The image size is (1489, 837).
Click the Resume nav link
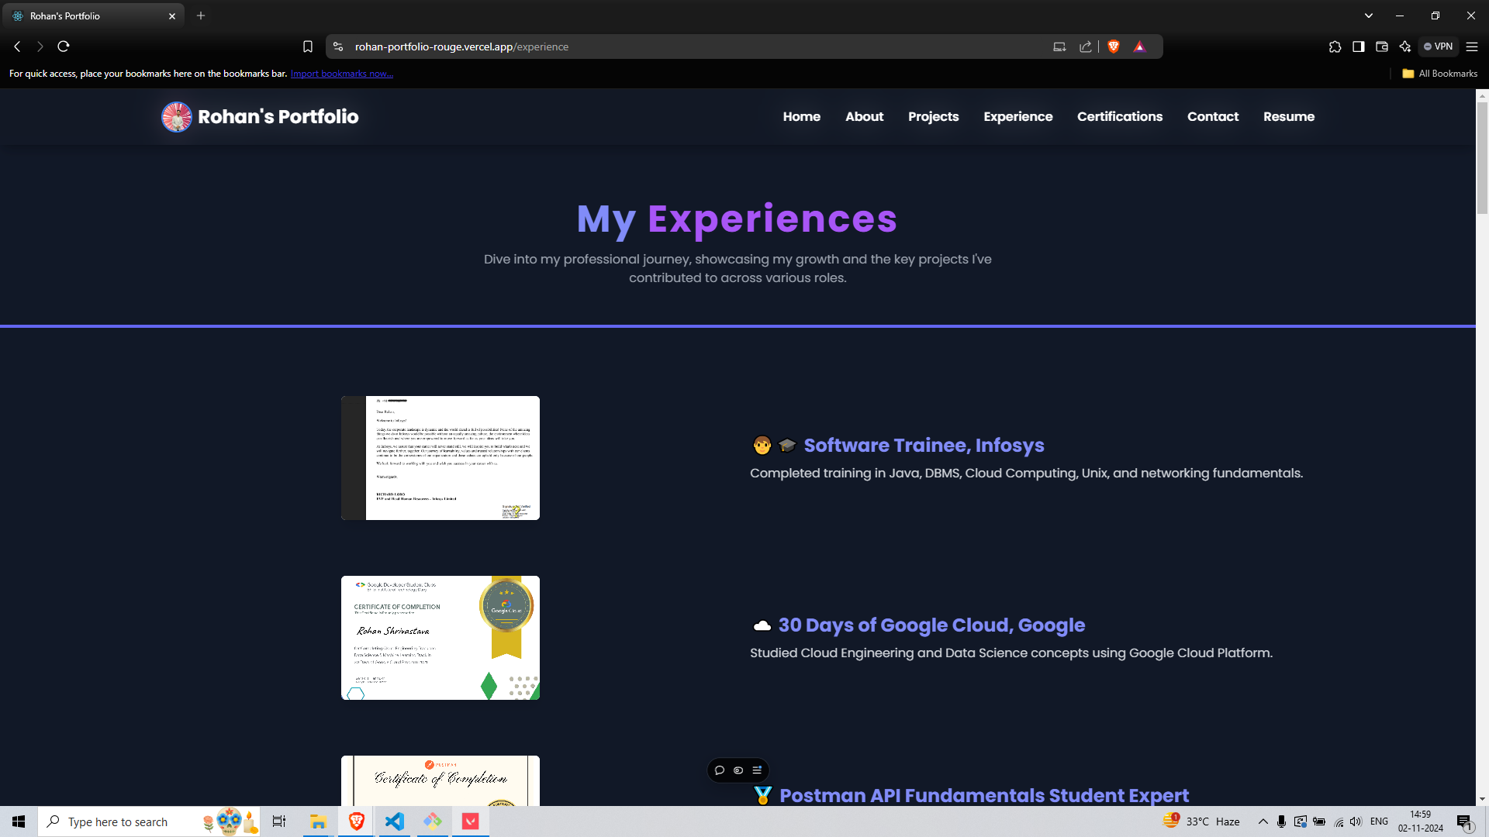(x=1288, y=116)
